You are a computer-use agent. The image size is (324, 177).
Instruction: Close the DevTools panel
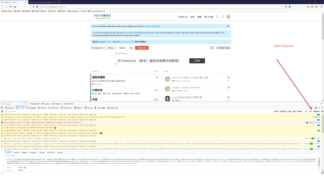point(322,108)
